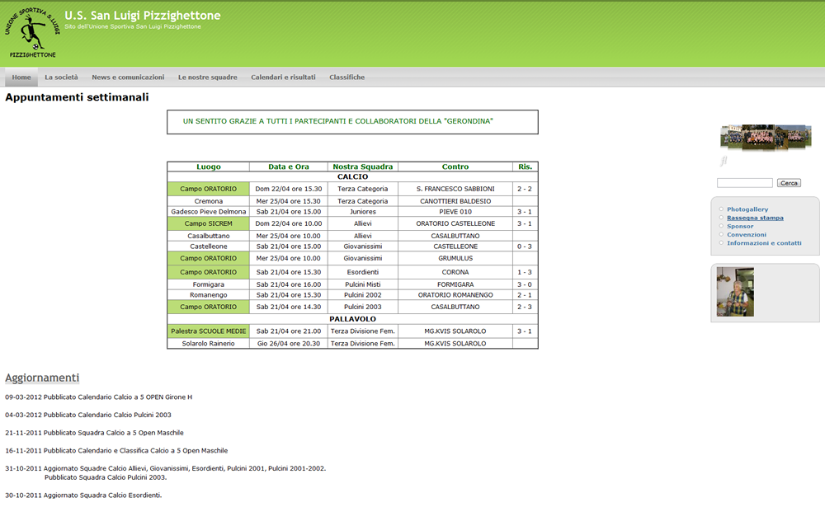Image resolution: width=825 pixels, height=507 pixels.
Task: Click the Luogo column header
Action: click(209, 167)
